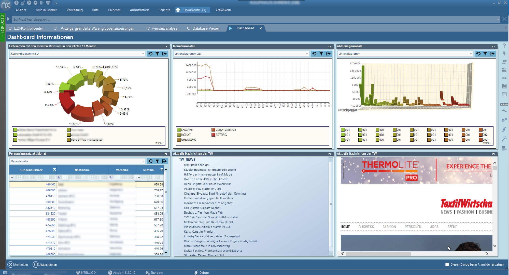Image resolution: width=509 pixels, height=275 pixels.
Task: Export the Lieferanten Retouren chart
Action: click(165, 54)
